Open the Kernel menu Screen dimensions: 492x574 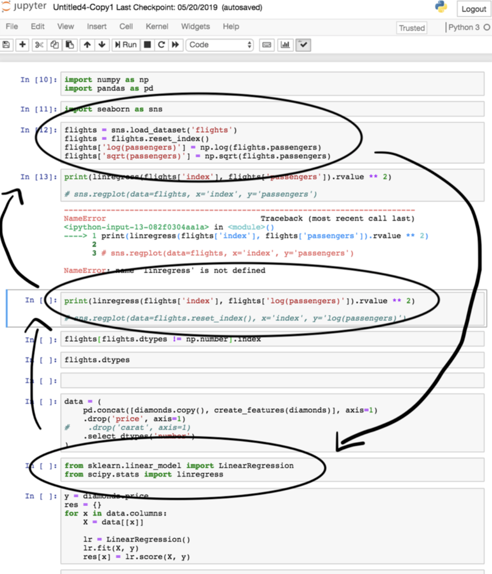tap(157, 27)
